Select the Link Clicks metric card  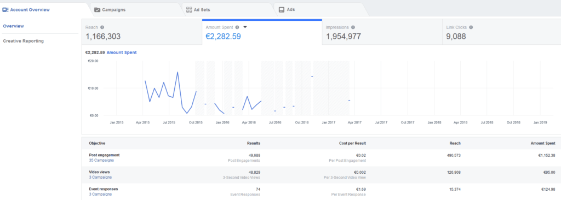[x=502, y=32]
